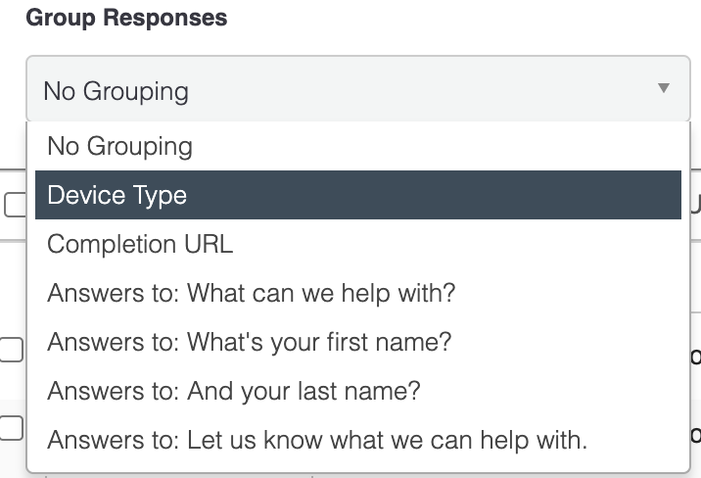
Task: Pick the last Answers to option listed
Action: (x=316, y=440)
